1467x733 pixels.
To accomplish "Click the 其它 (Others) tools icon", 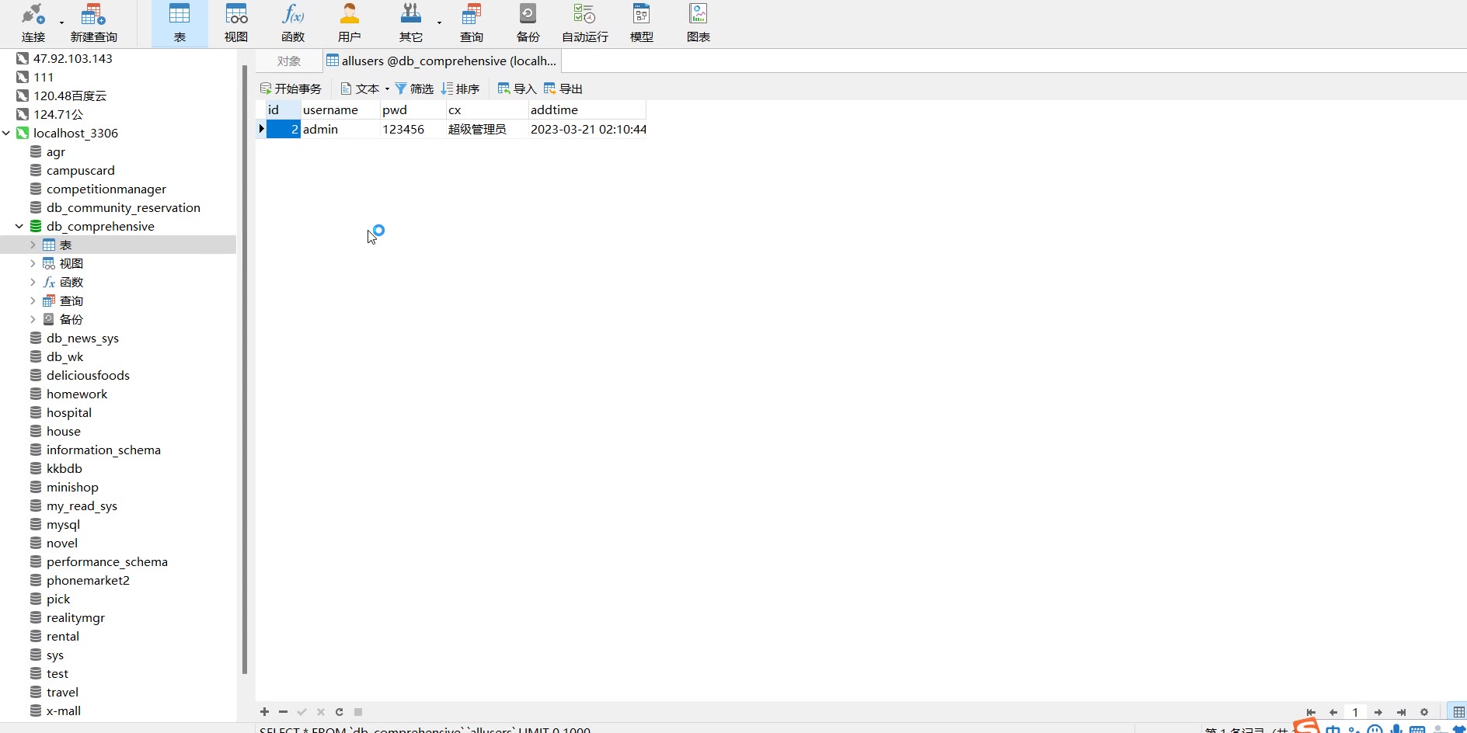I will 411,23.
